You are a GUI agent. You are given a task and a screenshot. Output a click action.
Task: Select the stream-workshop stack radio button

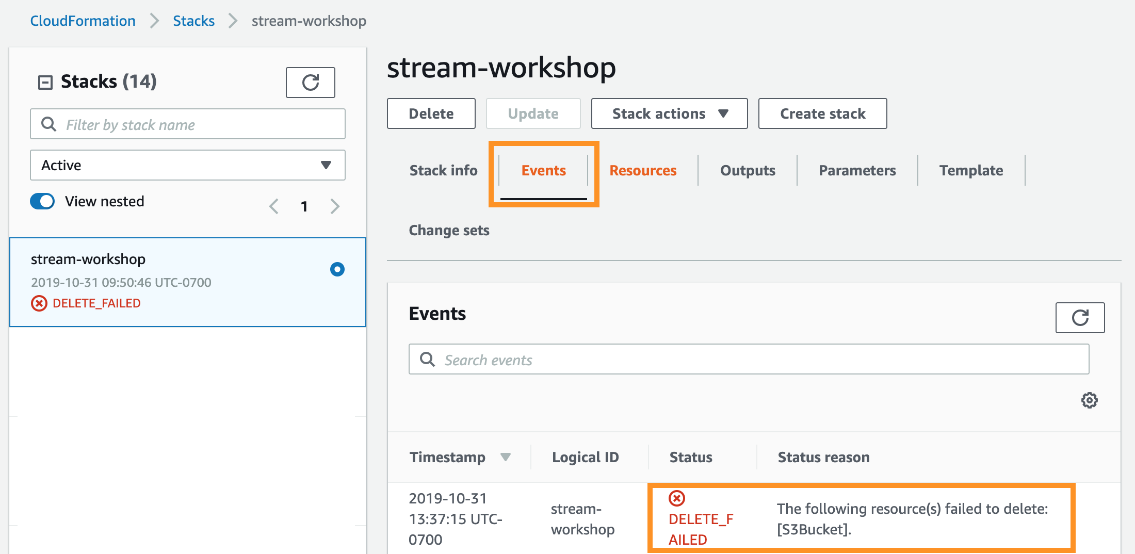[337, 269]
